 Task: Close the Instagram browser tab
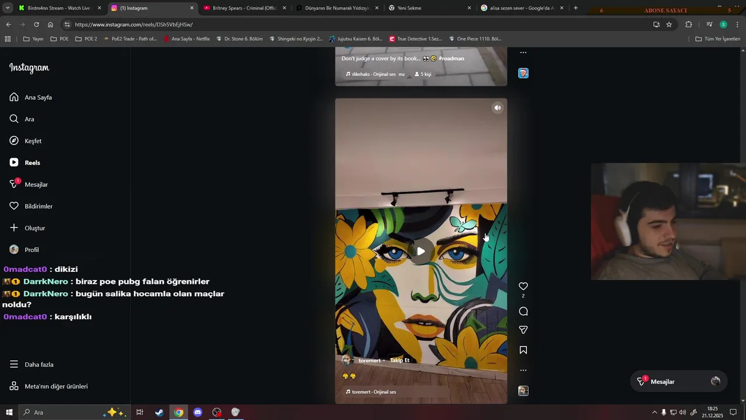point(192,8)
